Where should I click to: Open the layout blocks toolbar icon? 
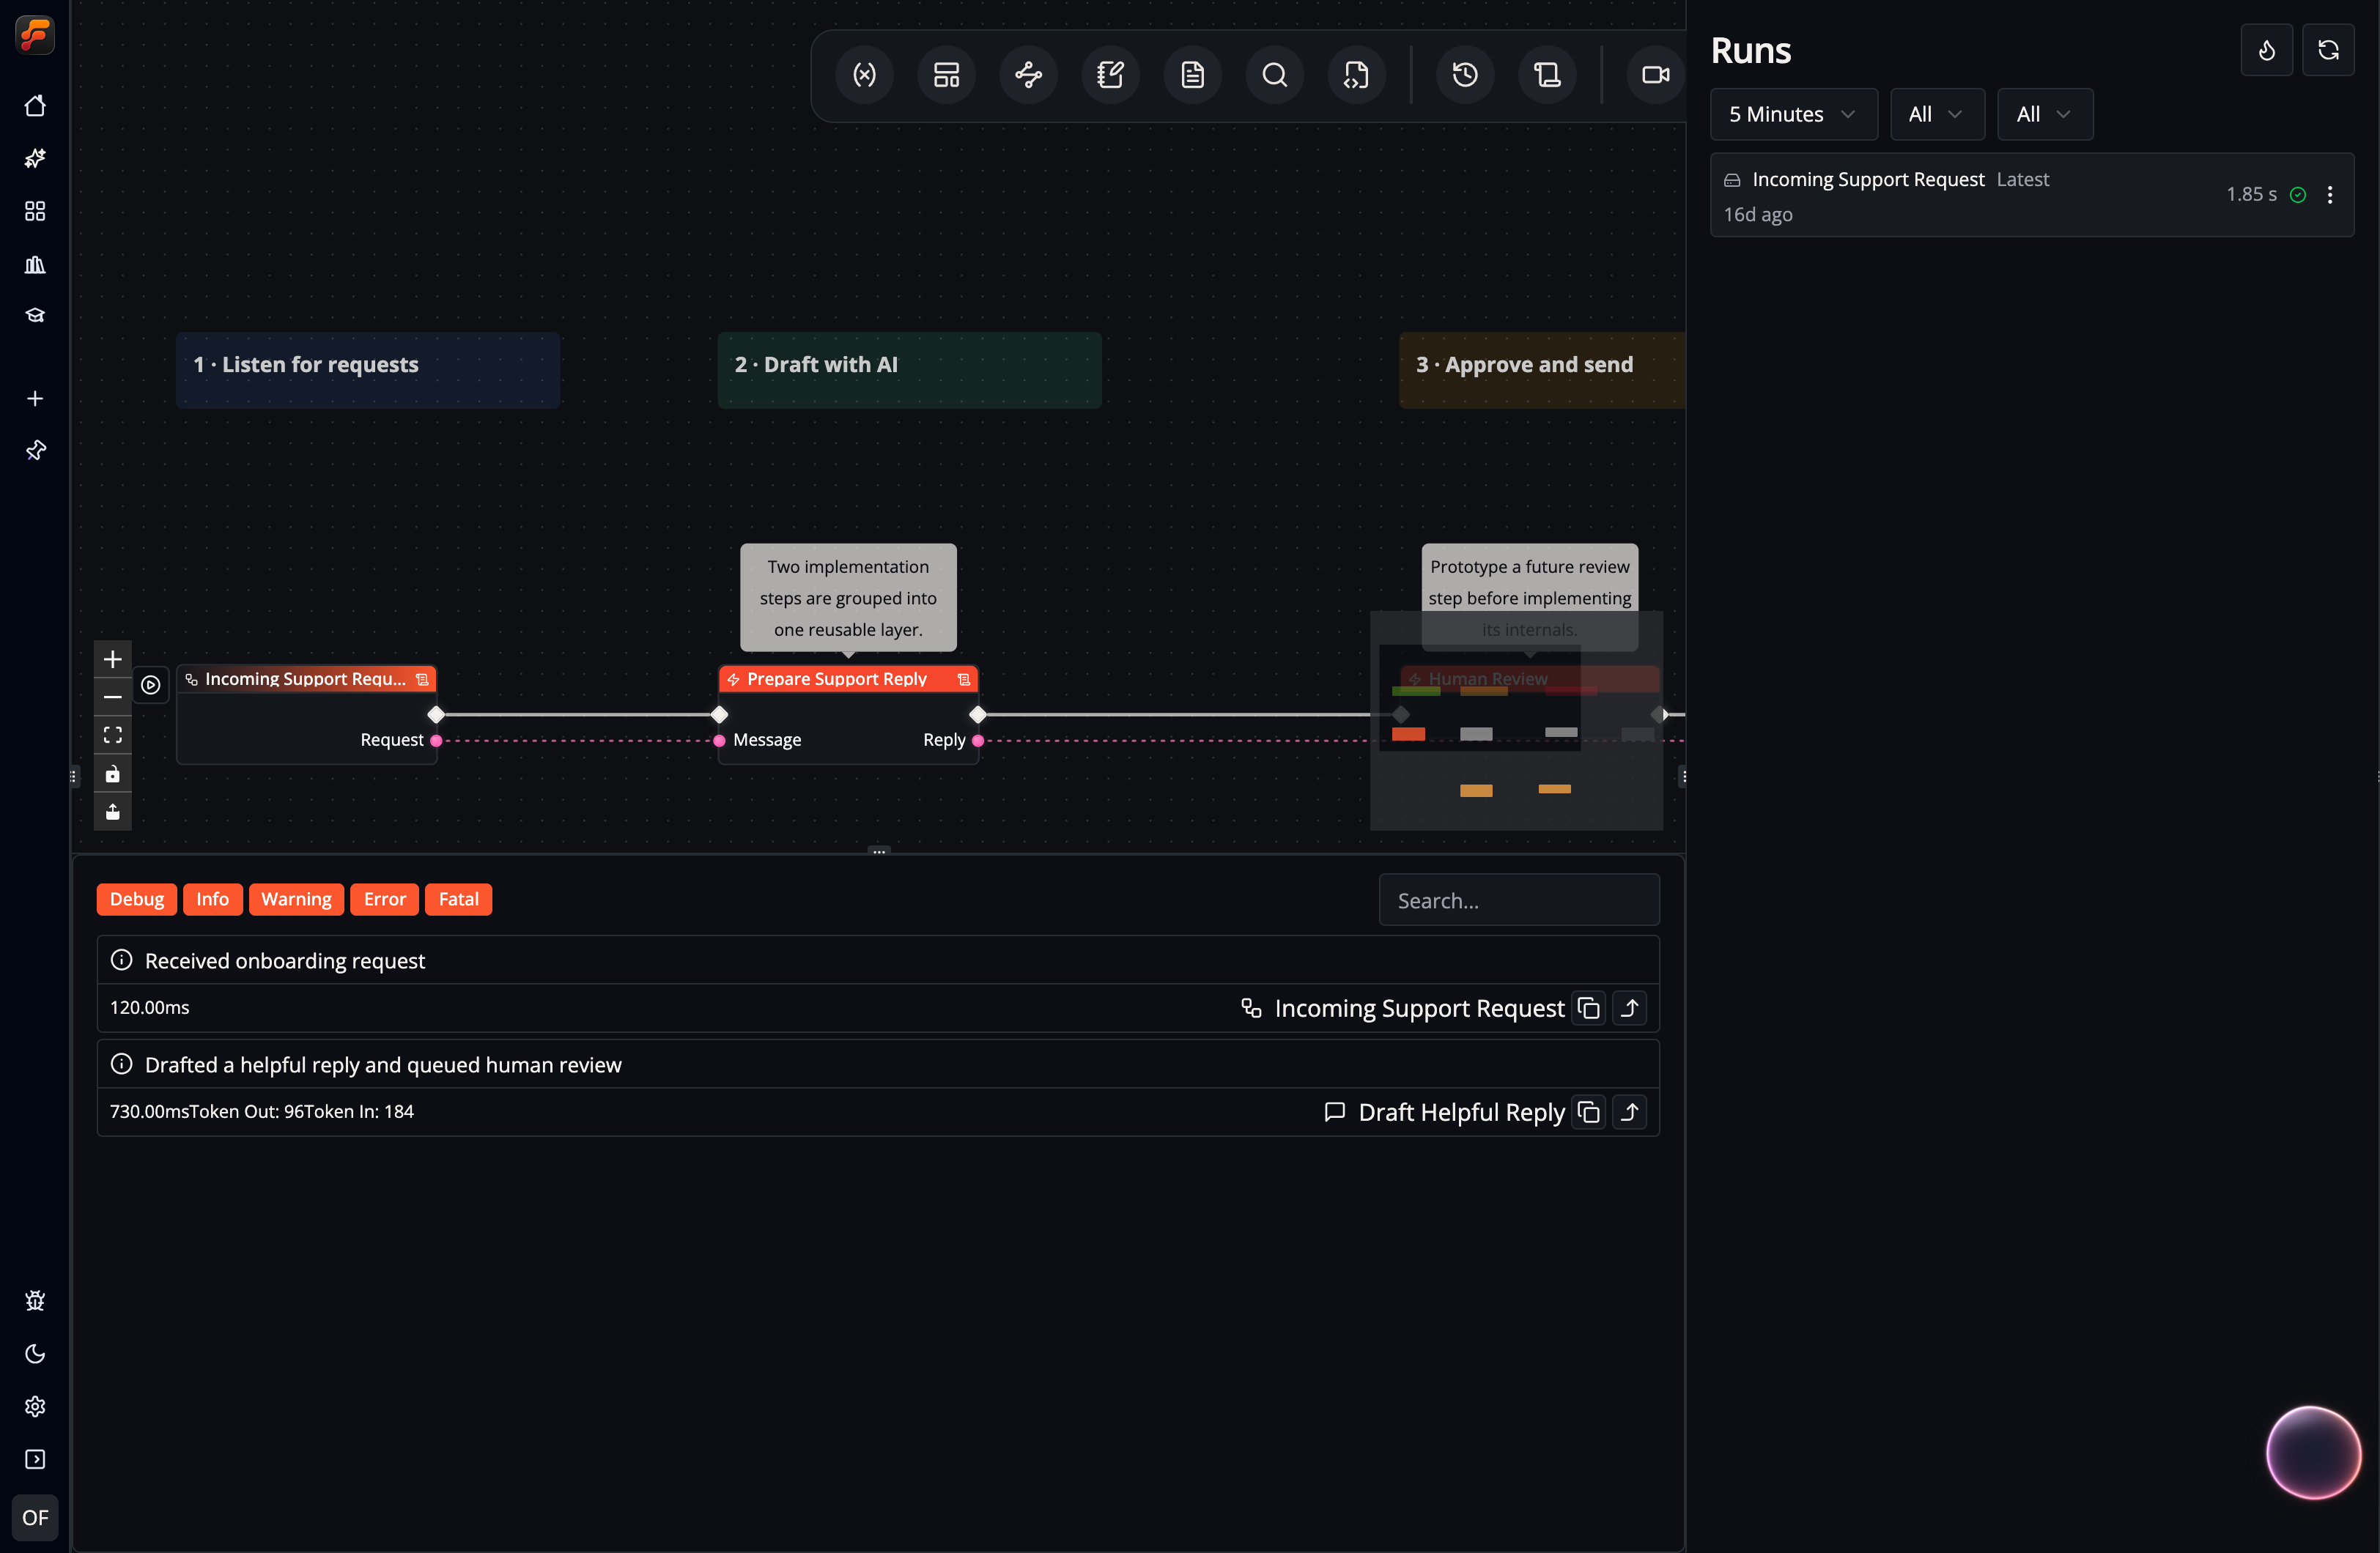coord(946,75)
